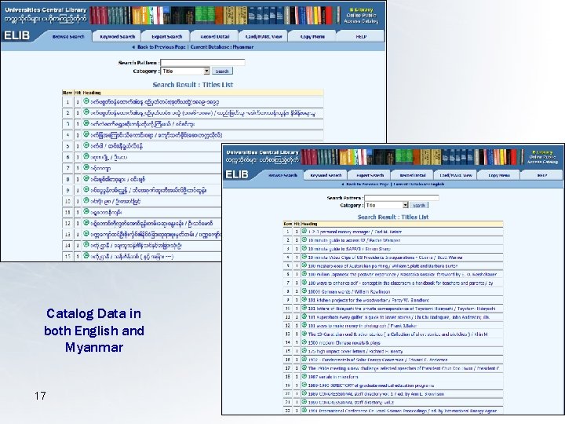Click green icon in Myanmar list row 12
Image resolution: width=565 pixels, height=424 pixels.
point(86,223)
